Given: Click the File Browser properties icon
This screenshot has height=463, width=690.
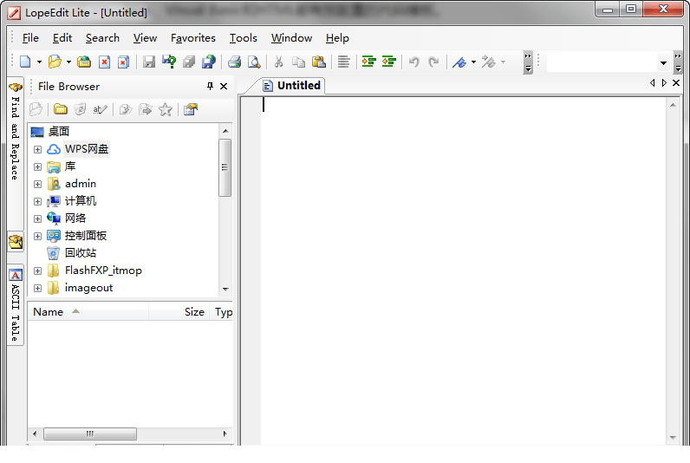Looking at the screenshot, I should point(191,109).
